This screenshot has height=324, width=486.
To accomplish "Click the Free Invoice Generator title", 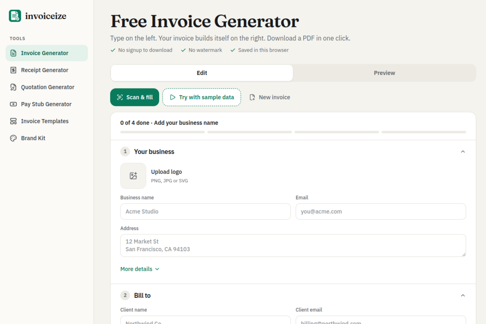I will coord(205,21).
